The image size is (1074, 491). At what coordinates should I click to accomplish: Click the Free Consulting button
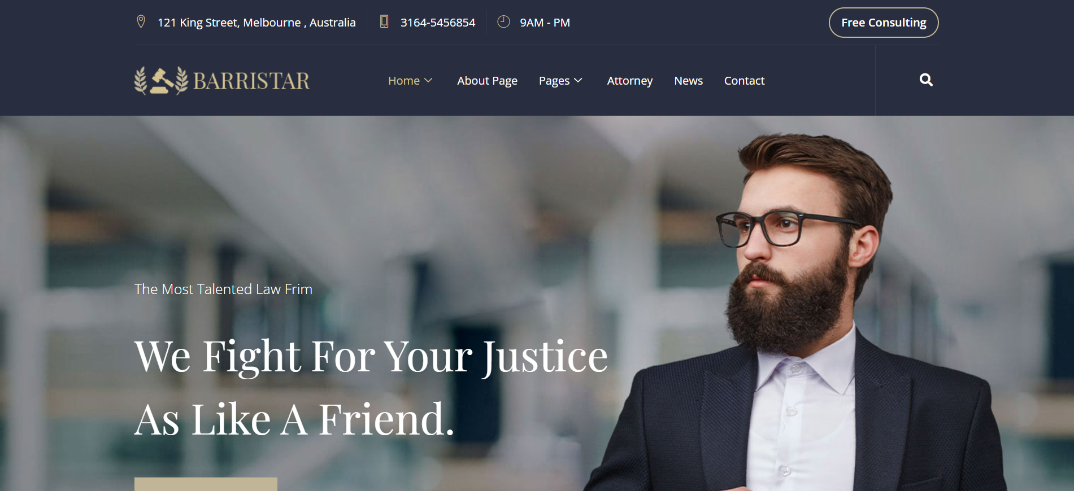(x=884, y=23)
